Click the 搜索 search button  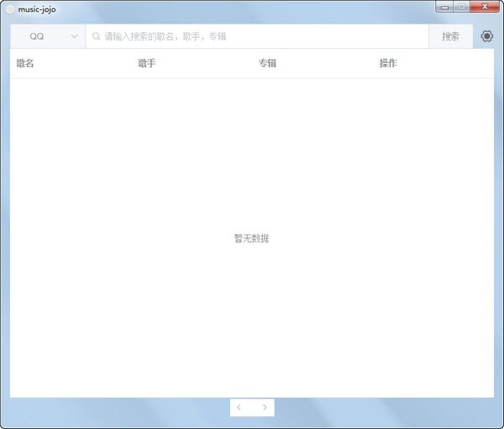pyautogui.click(x=450, y=36)
